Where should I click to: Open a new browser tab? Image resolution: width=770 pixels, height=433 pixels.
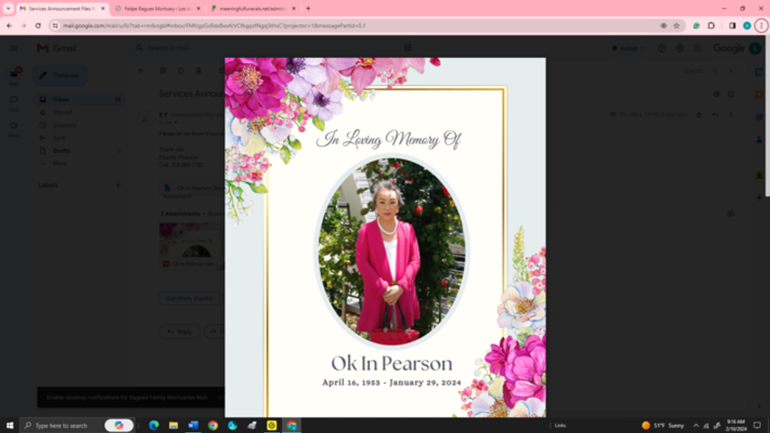(308, 8)
